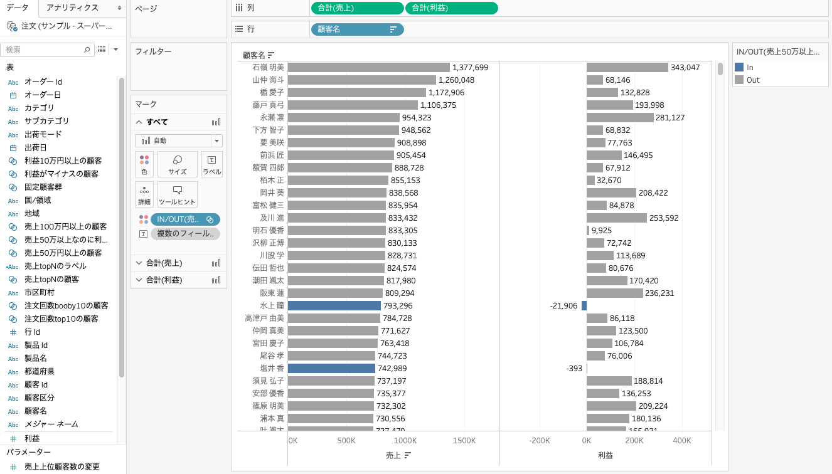This screenshot has height=474, width=832.
Task: Click the 利益 axis title
Action: click(x=605, y=455)
